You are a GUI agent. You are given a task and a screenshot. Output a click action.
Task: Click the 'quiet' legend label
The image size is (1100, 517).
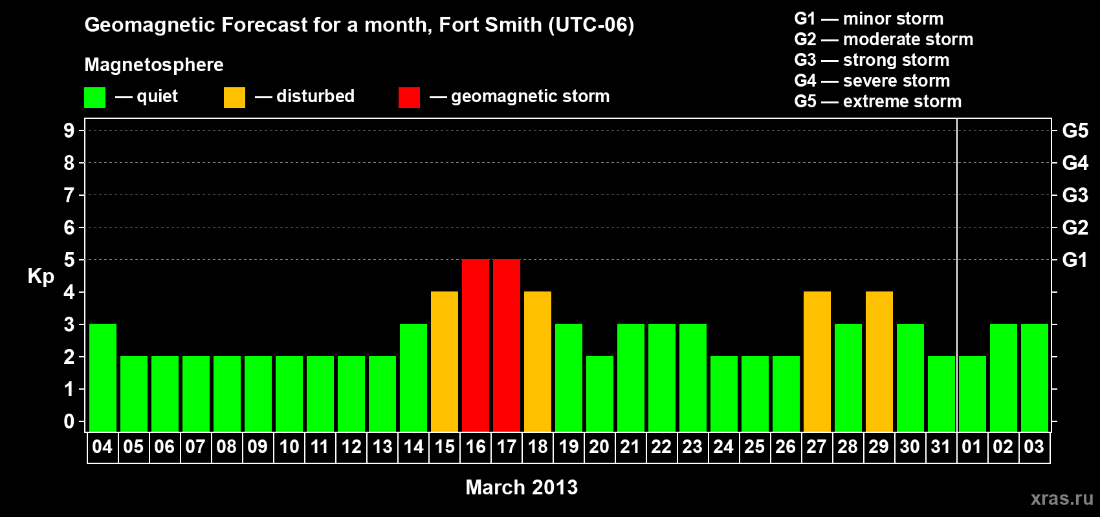click(157, 96)
